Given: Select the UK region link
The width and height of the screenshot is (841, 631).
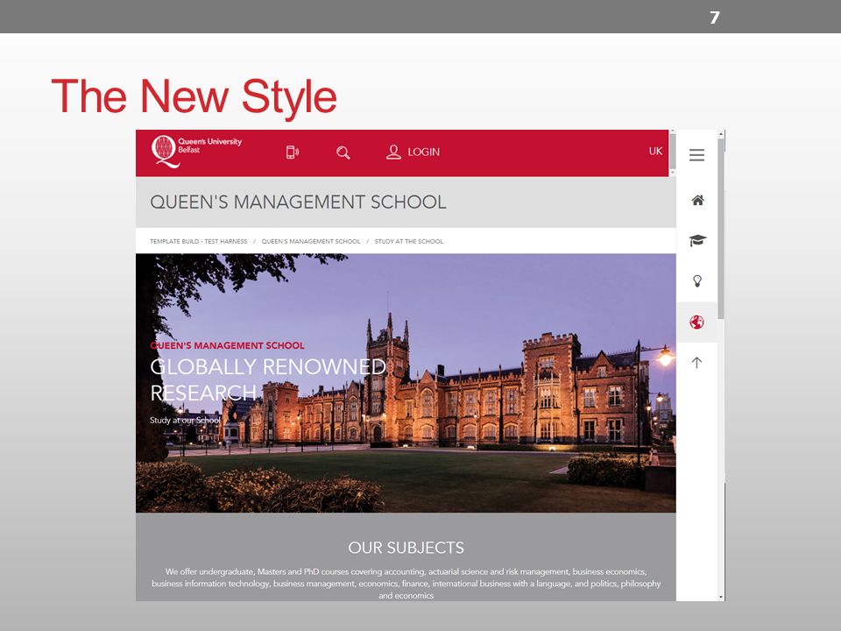Looking at the screenshot, I should (x=655, y=152).
